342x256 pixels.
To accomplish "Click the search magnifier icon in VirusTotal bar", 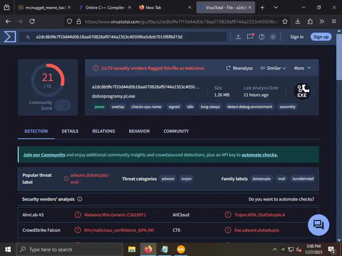I will (x=28, y=37).
